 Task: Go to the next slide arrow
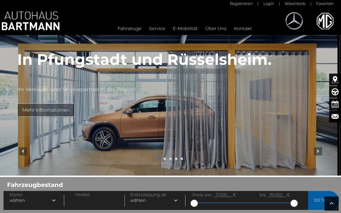[318, 151]
